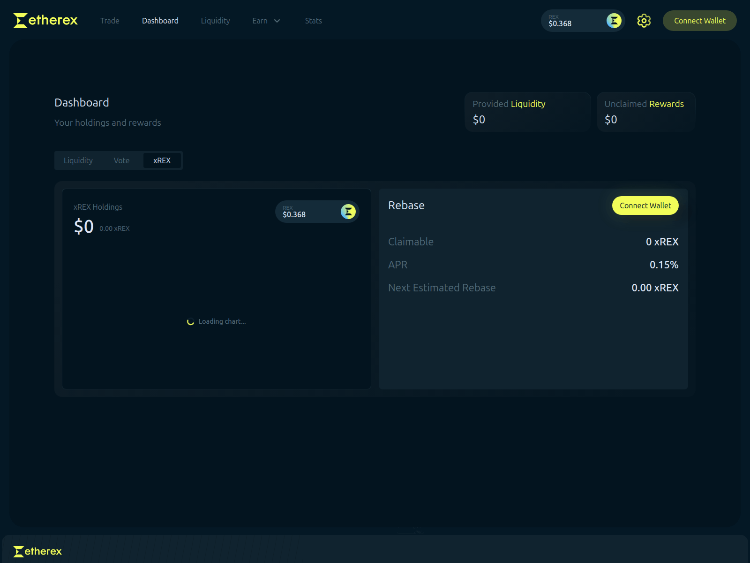
Task: Expand the Earn dropdown menu
Action: (x=266, y=21)
